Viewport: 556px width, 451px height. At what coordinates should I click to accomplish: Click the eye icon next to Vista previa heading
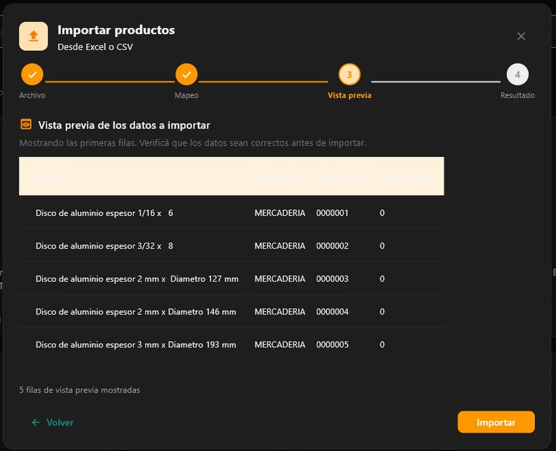pyautogui.click(x=26, y=125)
